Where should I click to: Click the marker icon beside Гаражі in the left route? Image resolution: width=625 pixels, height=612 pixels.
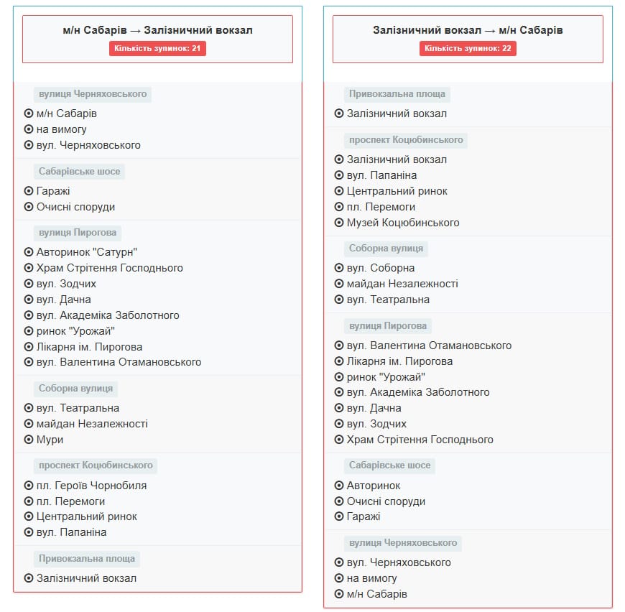pyautogui.click(x=29, y=191)
